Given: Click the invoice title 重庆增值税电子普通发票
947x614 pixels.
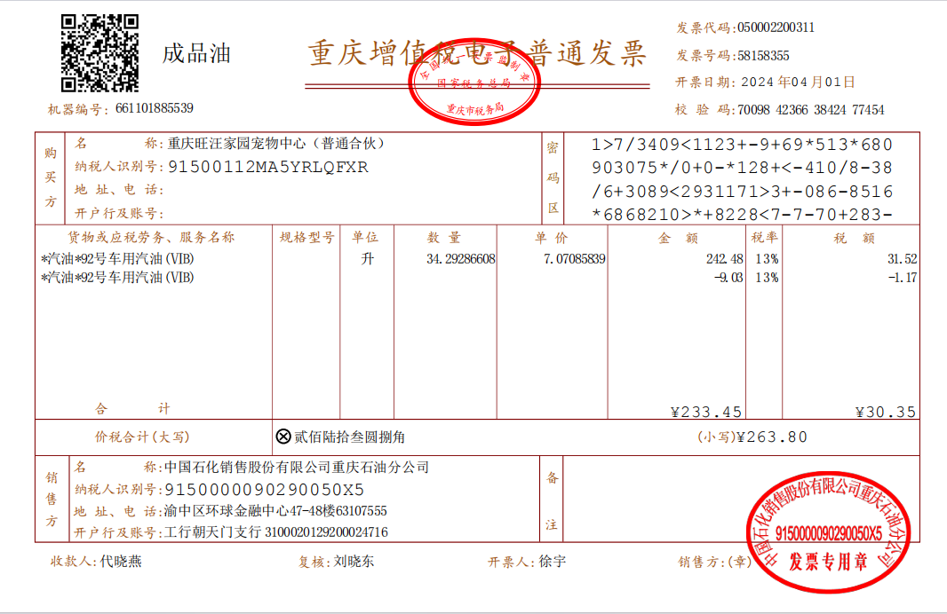Looking at the screenshot, I should pyautogui.click(x=477, y=53).
